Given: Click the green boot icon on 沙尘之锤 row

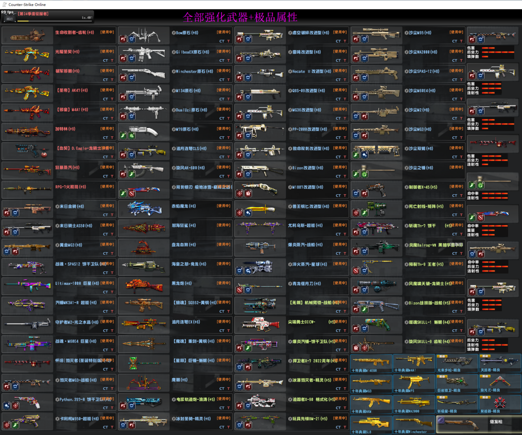Looking at the screenshot, I should point(356,174).
